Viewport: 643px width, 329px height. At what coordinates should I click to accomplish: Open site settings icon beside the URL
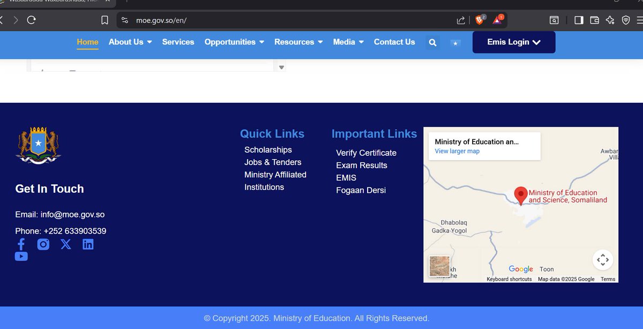tap(125, 20)
